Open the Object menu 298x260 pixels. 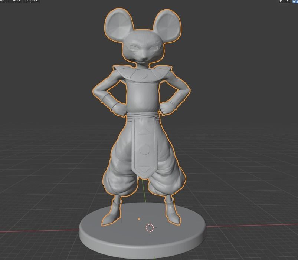pyautogui.click(x=31, y=1)
